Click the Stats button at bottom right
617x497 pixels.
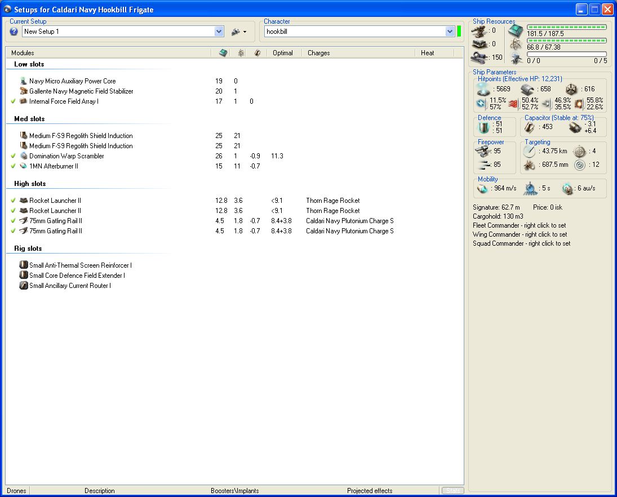tap(453, 491)
